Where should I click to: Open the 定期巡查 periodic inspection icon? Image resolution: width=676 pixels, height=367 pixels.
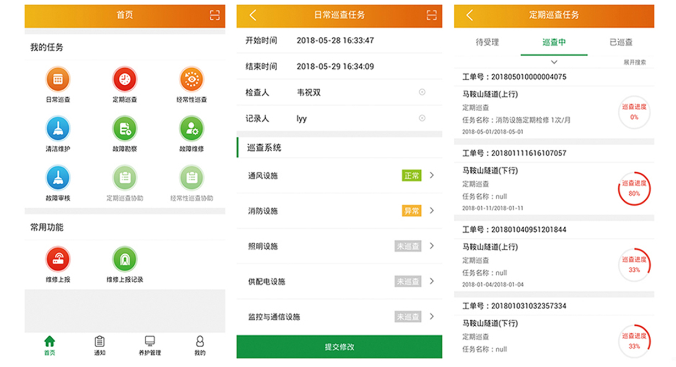point(125,80)
